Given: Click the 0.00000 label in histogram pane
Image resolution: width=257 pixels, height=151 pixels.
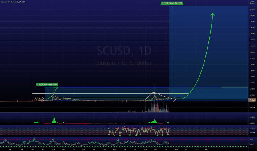Looking at the screenshot, I should point(252,123).
